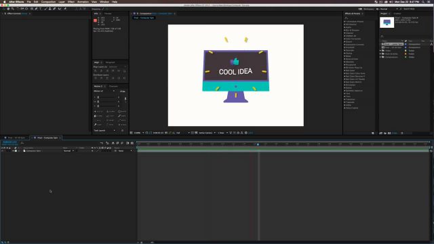This screenshot has width=434, height=244.
Task: Select the Unified Camera tool
Action: pyautogui.click(x=22, y=9)
